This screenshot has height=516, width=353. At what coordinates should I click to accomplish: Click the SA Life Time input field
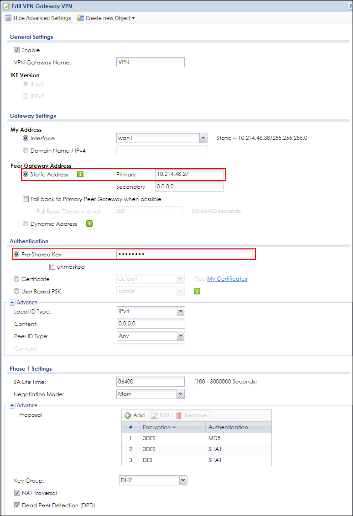pos(151,382)
